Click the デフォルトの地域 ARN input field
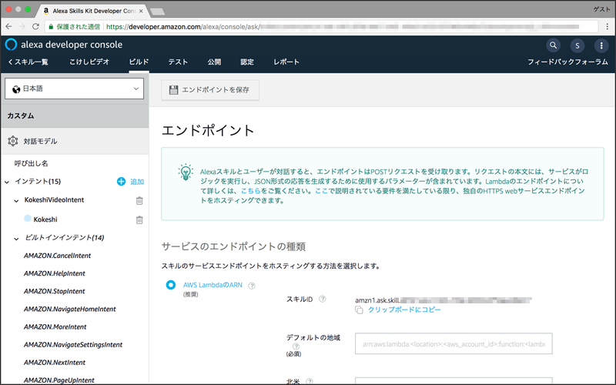The height and width of the screenshot is (385, 616). [x=454, y=343]
